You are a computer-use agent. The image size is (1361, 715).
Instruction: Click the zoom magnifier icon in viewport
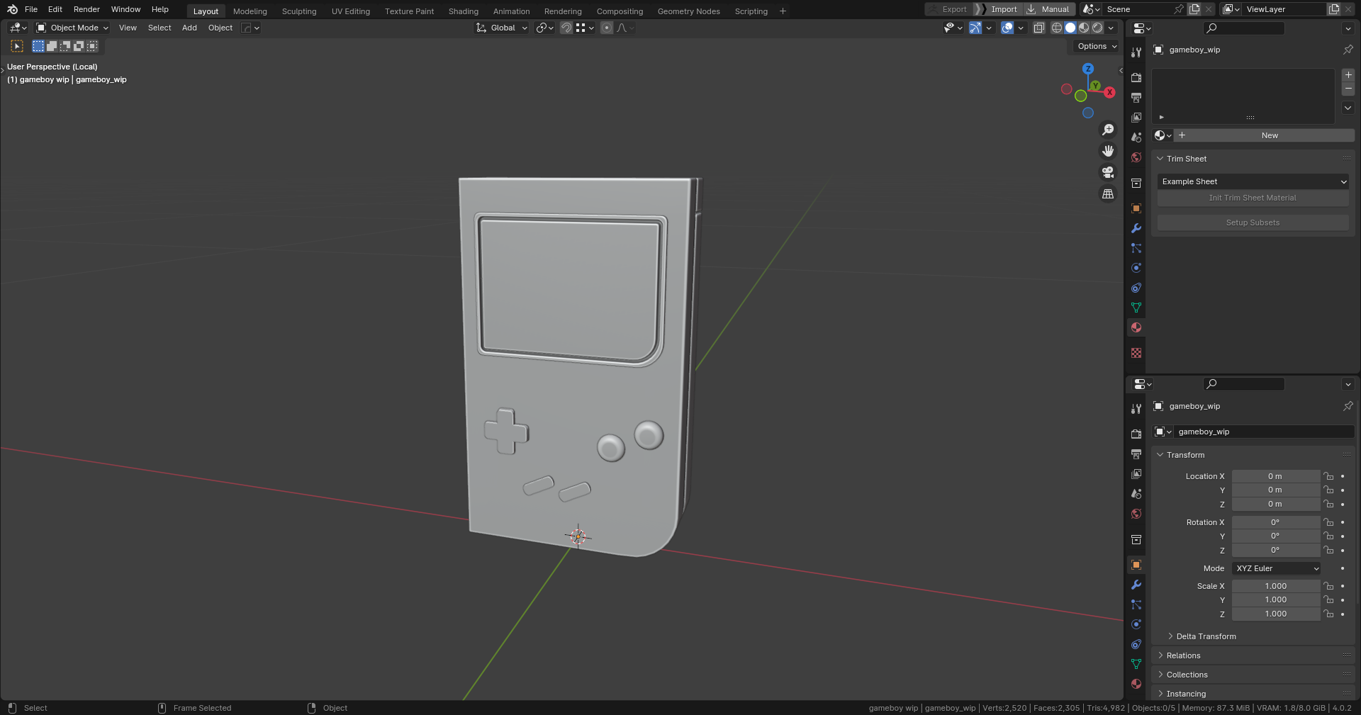click(x=1107, y=130)
